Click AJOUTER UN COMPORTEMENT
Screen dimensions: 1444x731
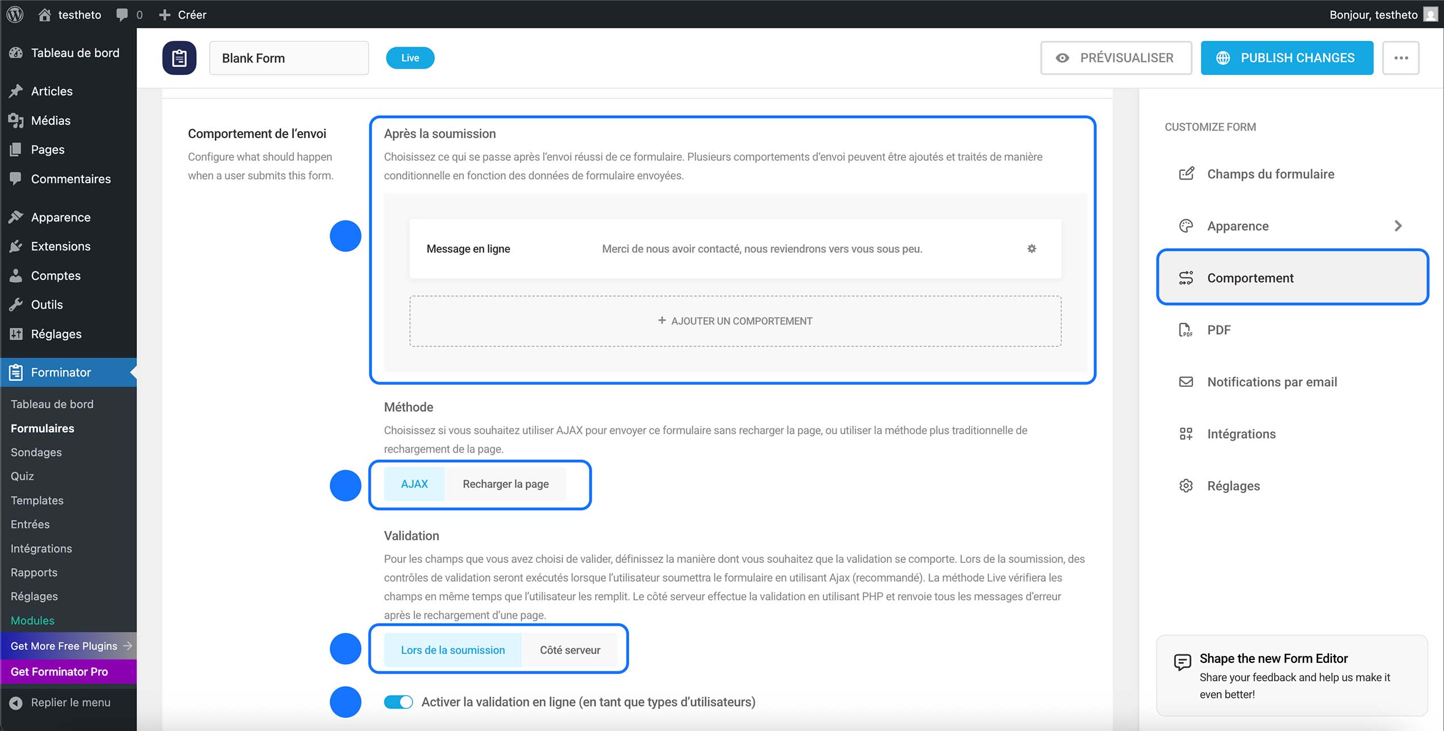pyautogui.click(x=735, y=320)
